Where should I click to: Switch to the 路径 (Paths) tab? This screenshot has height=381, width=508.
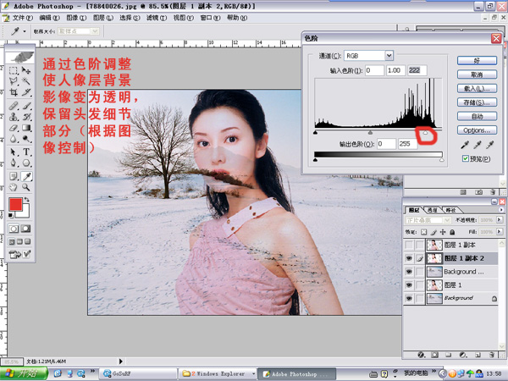click(x=450, y=210)
